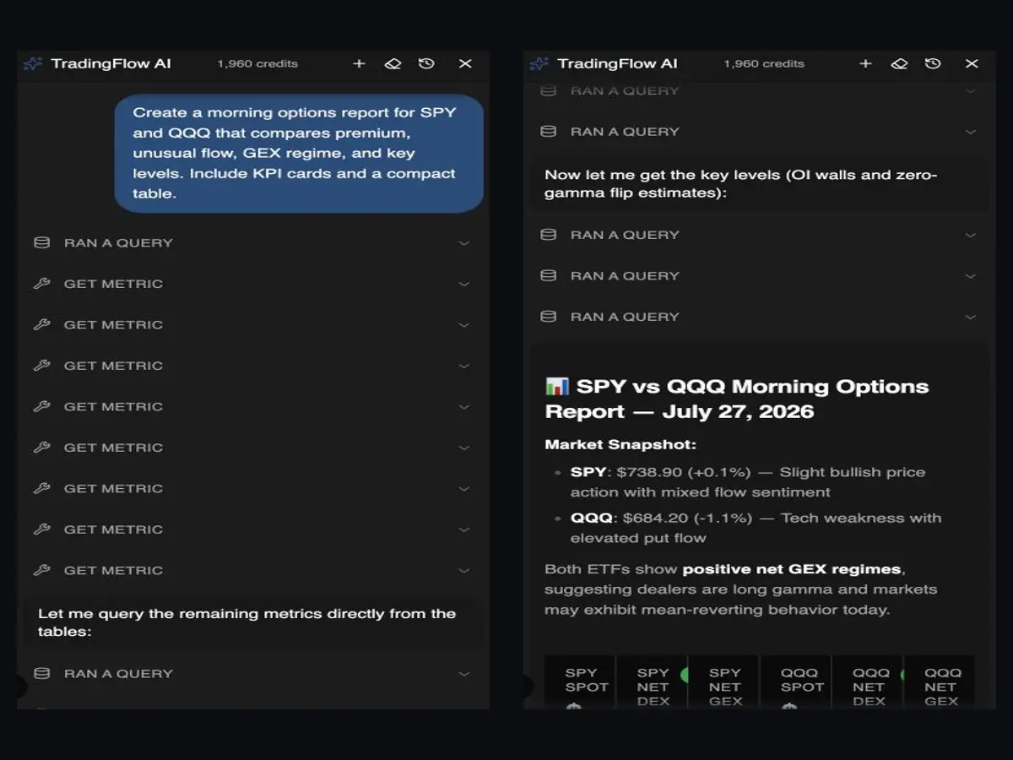Click the 1,960 credits label in the right panel
Image resolution: width=1013 pixels, height=760 pixels.
click(x=764, y=63)
